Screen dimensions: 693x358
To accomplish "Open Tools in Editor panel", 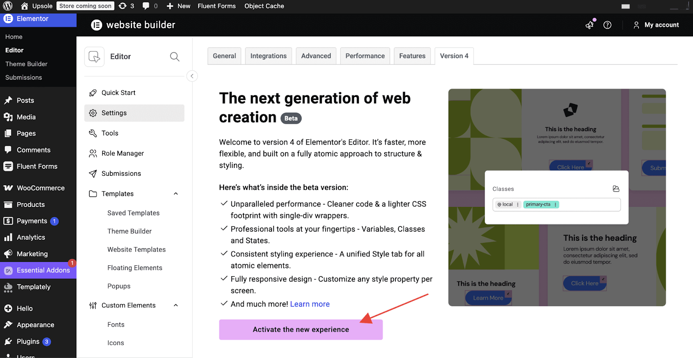I will 110,133.
